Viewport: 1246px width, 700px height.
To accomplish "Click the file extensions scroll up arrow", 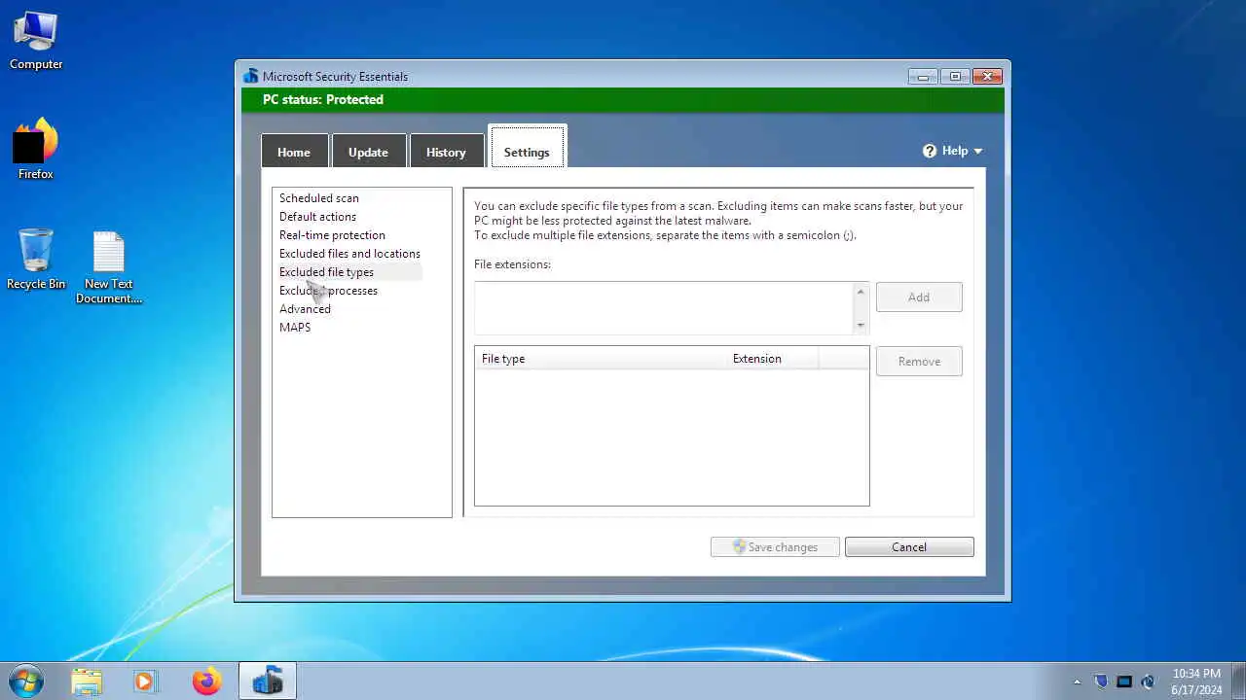I will click(x=861, y=292).
